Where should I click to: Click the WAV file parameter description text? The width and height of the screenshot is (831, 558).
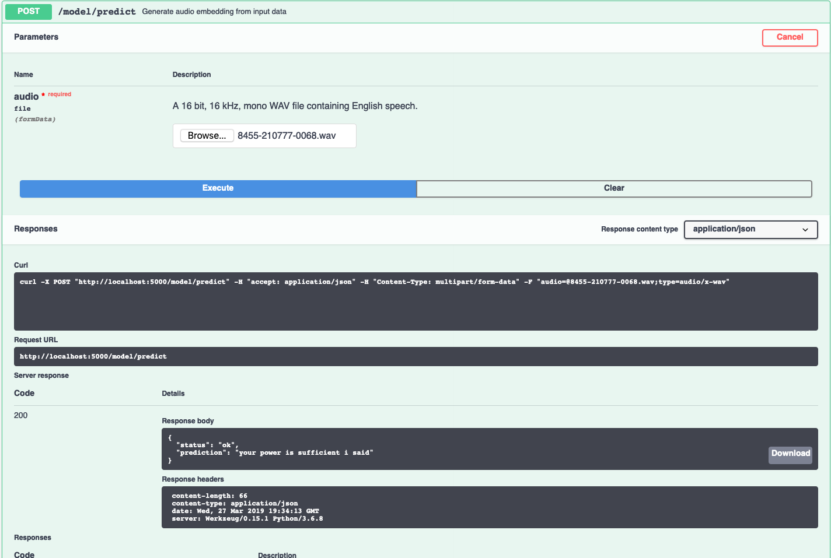pyautogui.click(x=295, y=106)
